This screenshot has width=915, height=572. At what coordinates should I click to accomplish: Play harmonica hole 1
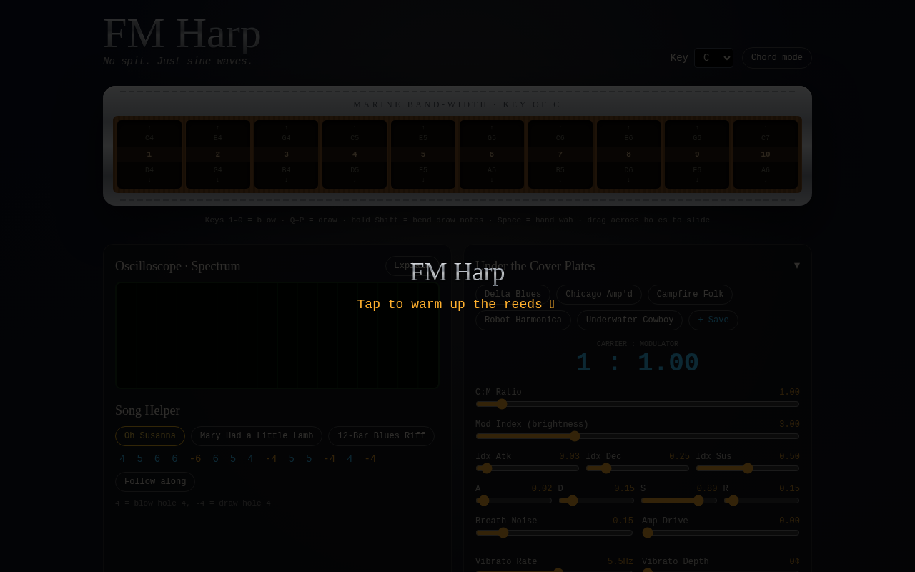[x=149, y=154]
